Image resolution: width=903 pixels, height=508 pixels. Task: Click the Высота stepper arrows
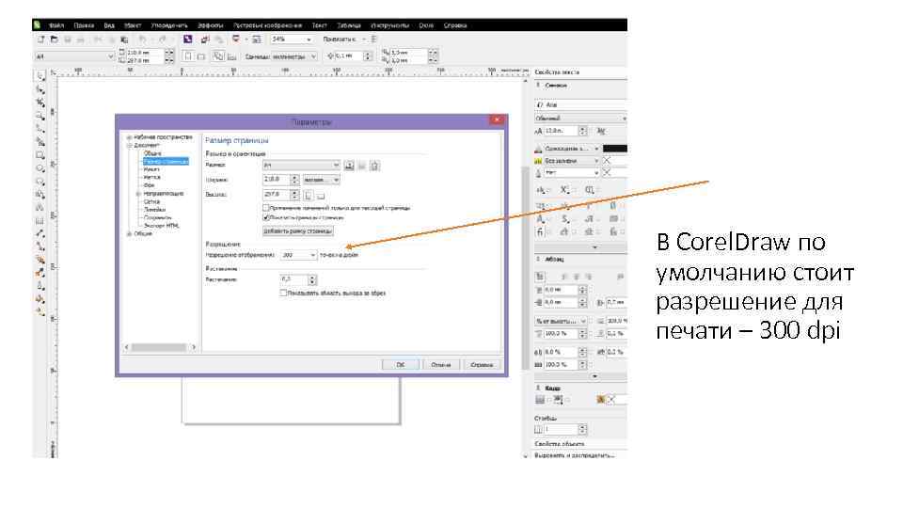294,195
